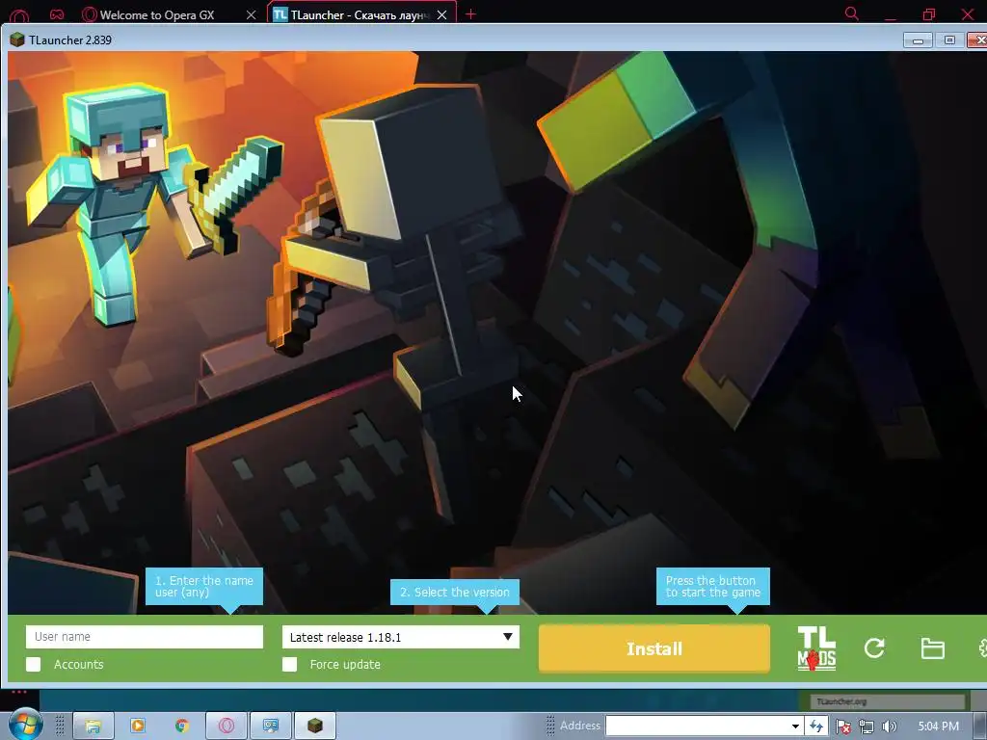Restore down the Opera GX window
This screenshot has width=987, height=740.
[x=929, y=13]
